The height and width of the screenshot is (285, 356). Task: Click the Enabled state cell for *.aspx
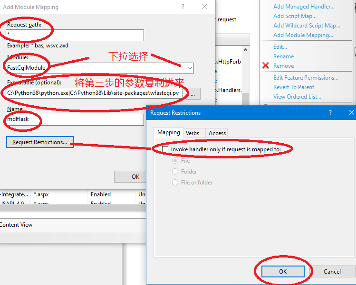(111, 194)
